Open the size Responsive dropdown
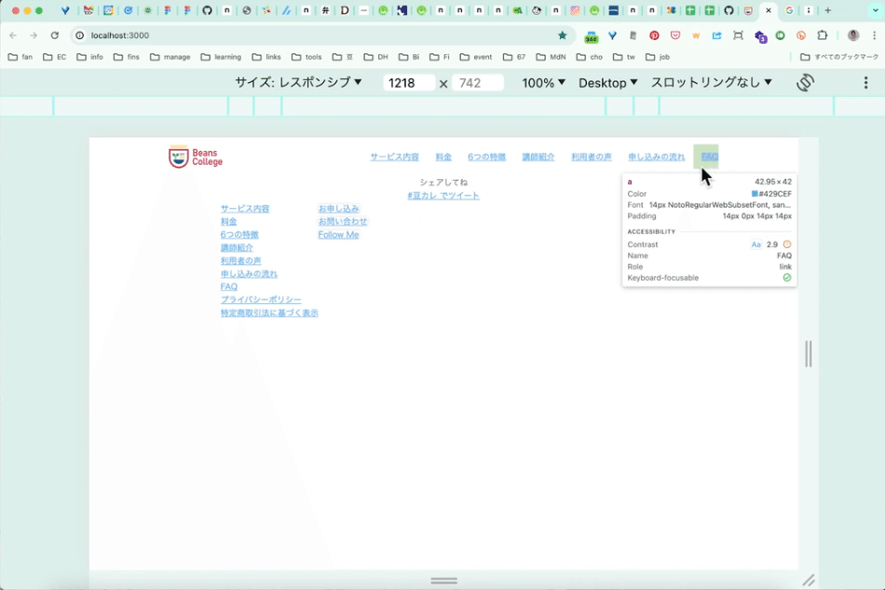 298,82
